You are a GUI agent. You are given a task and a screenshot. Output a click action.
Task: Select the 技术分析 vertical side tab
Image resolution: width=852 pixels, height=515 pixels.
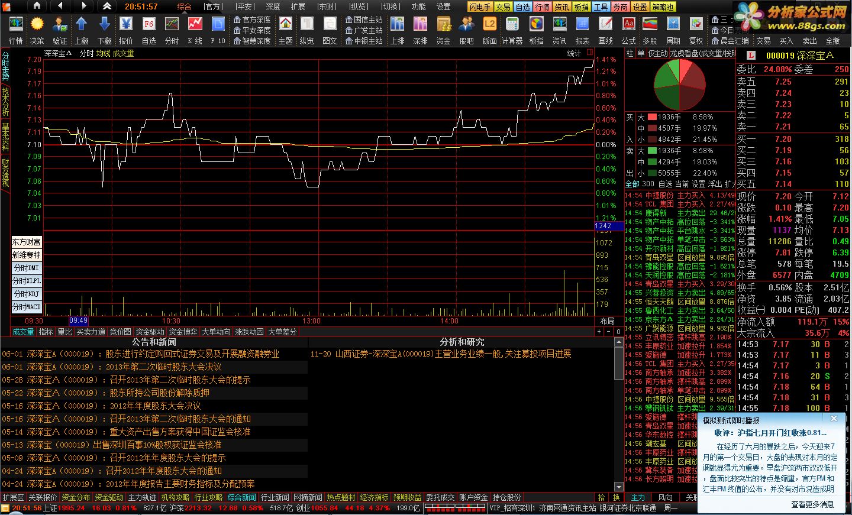[x=5, y=102]
